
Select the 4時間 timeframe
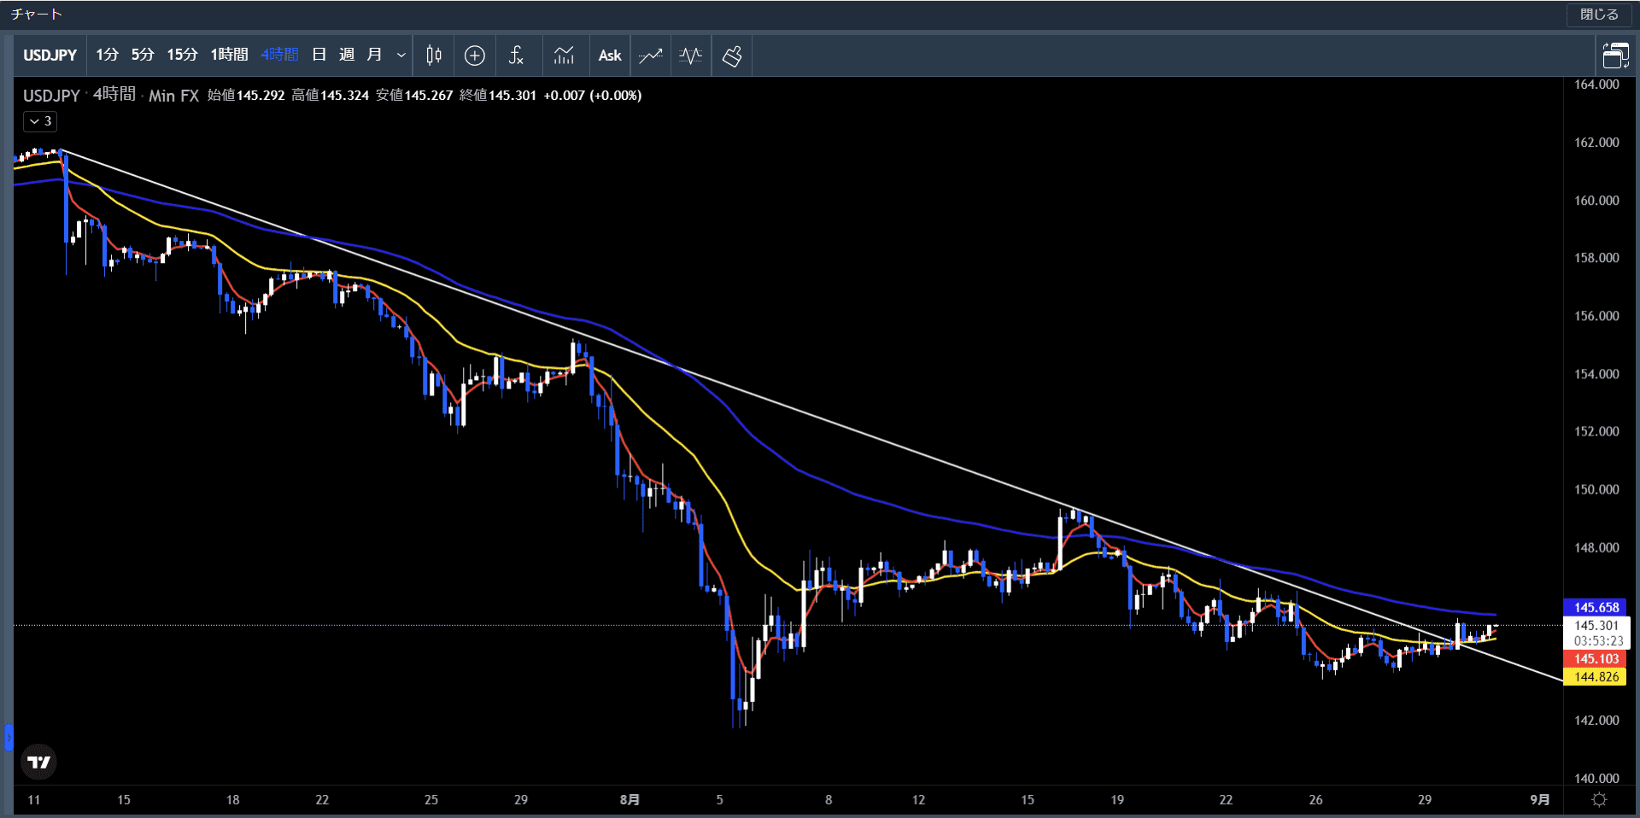(x=279, y=55)
